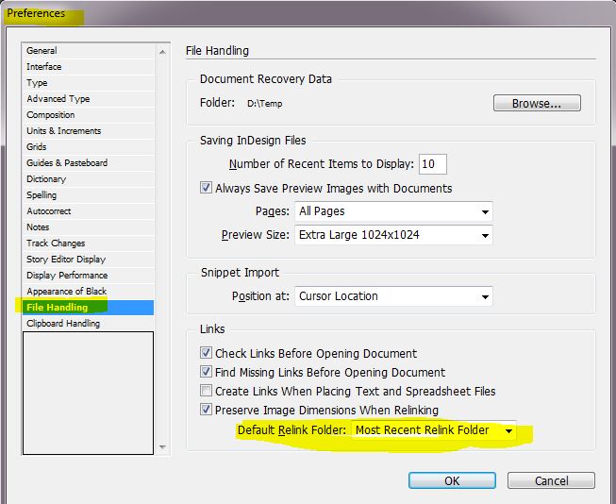Open Units & Increments preferences
616x504 pixels.
(89, 131)
